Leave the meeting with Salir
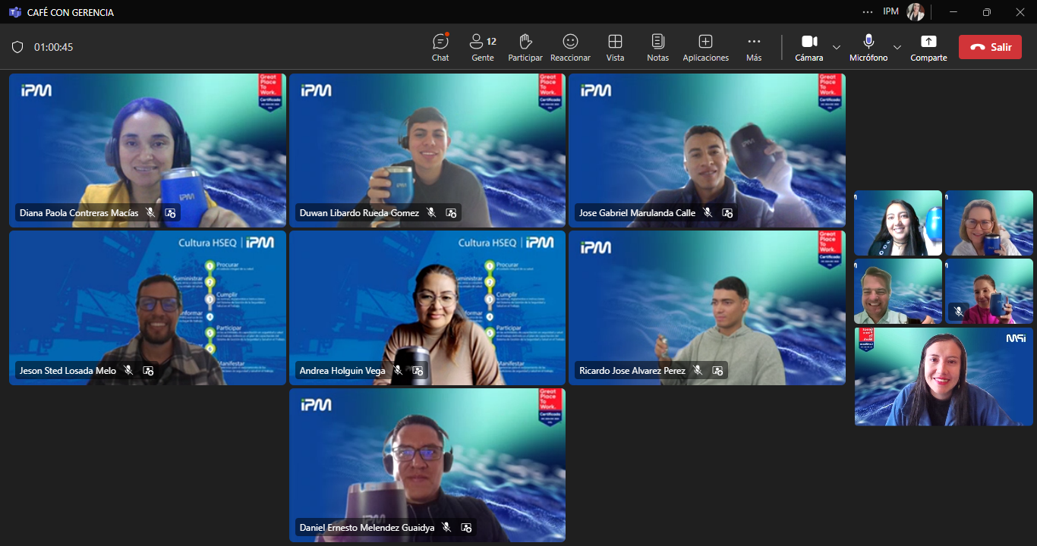The height and width of the screenshot is (546, 1037). 989,47
